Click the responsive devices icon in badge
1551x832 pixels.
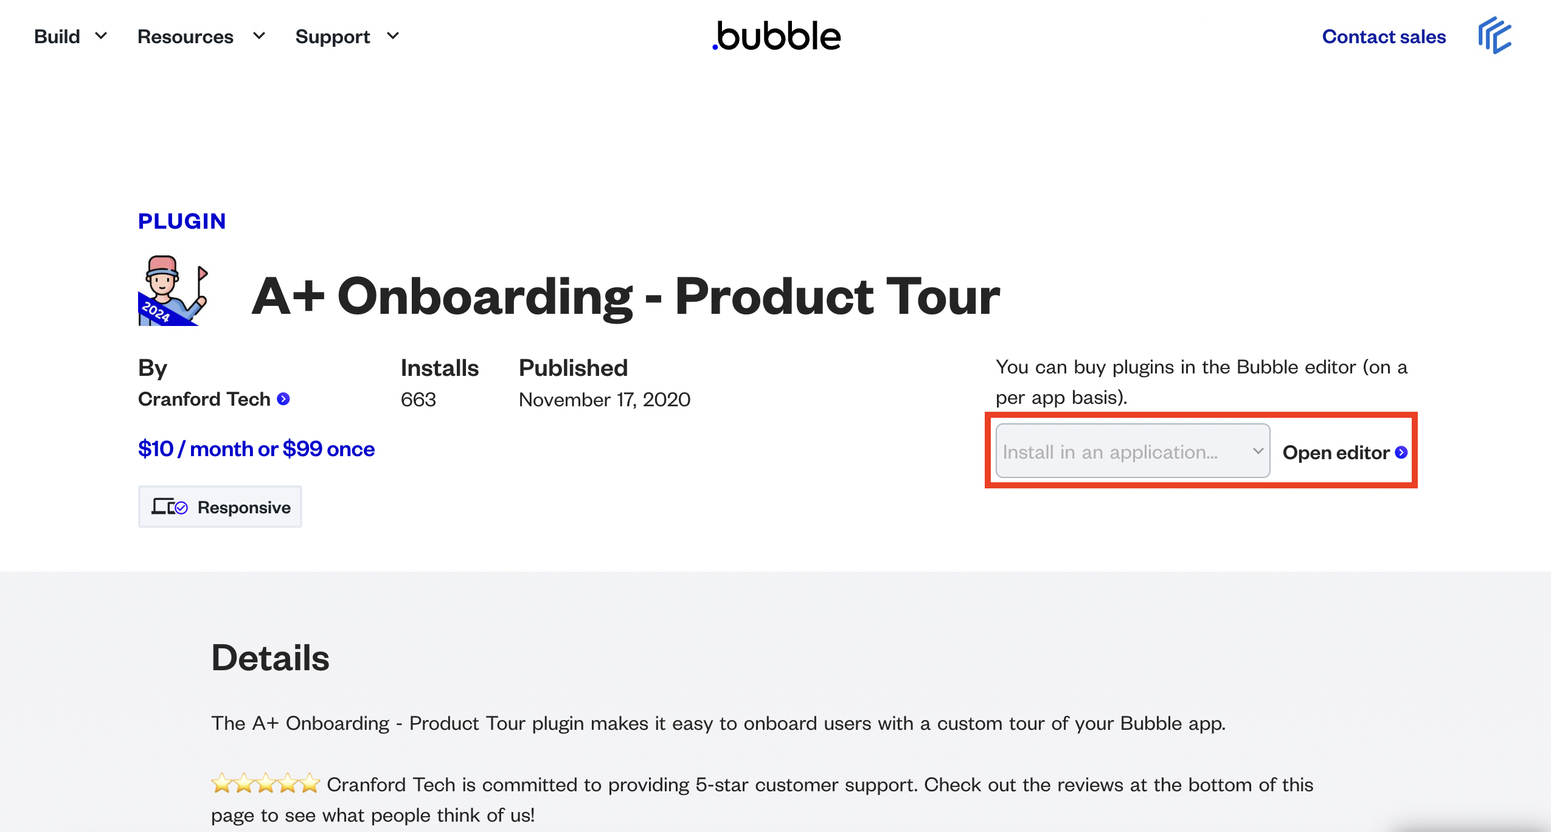[170, 507]
